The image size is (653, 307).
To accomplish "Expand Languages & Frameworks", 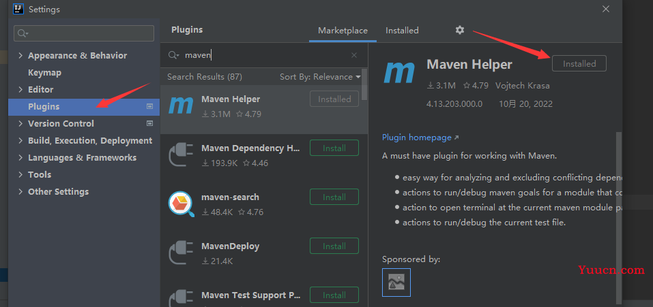I will pos(20,157).
